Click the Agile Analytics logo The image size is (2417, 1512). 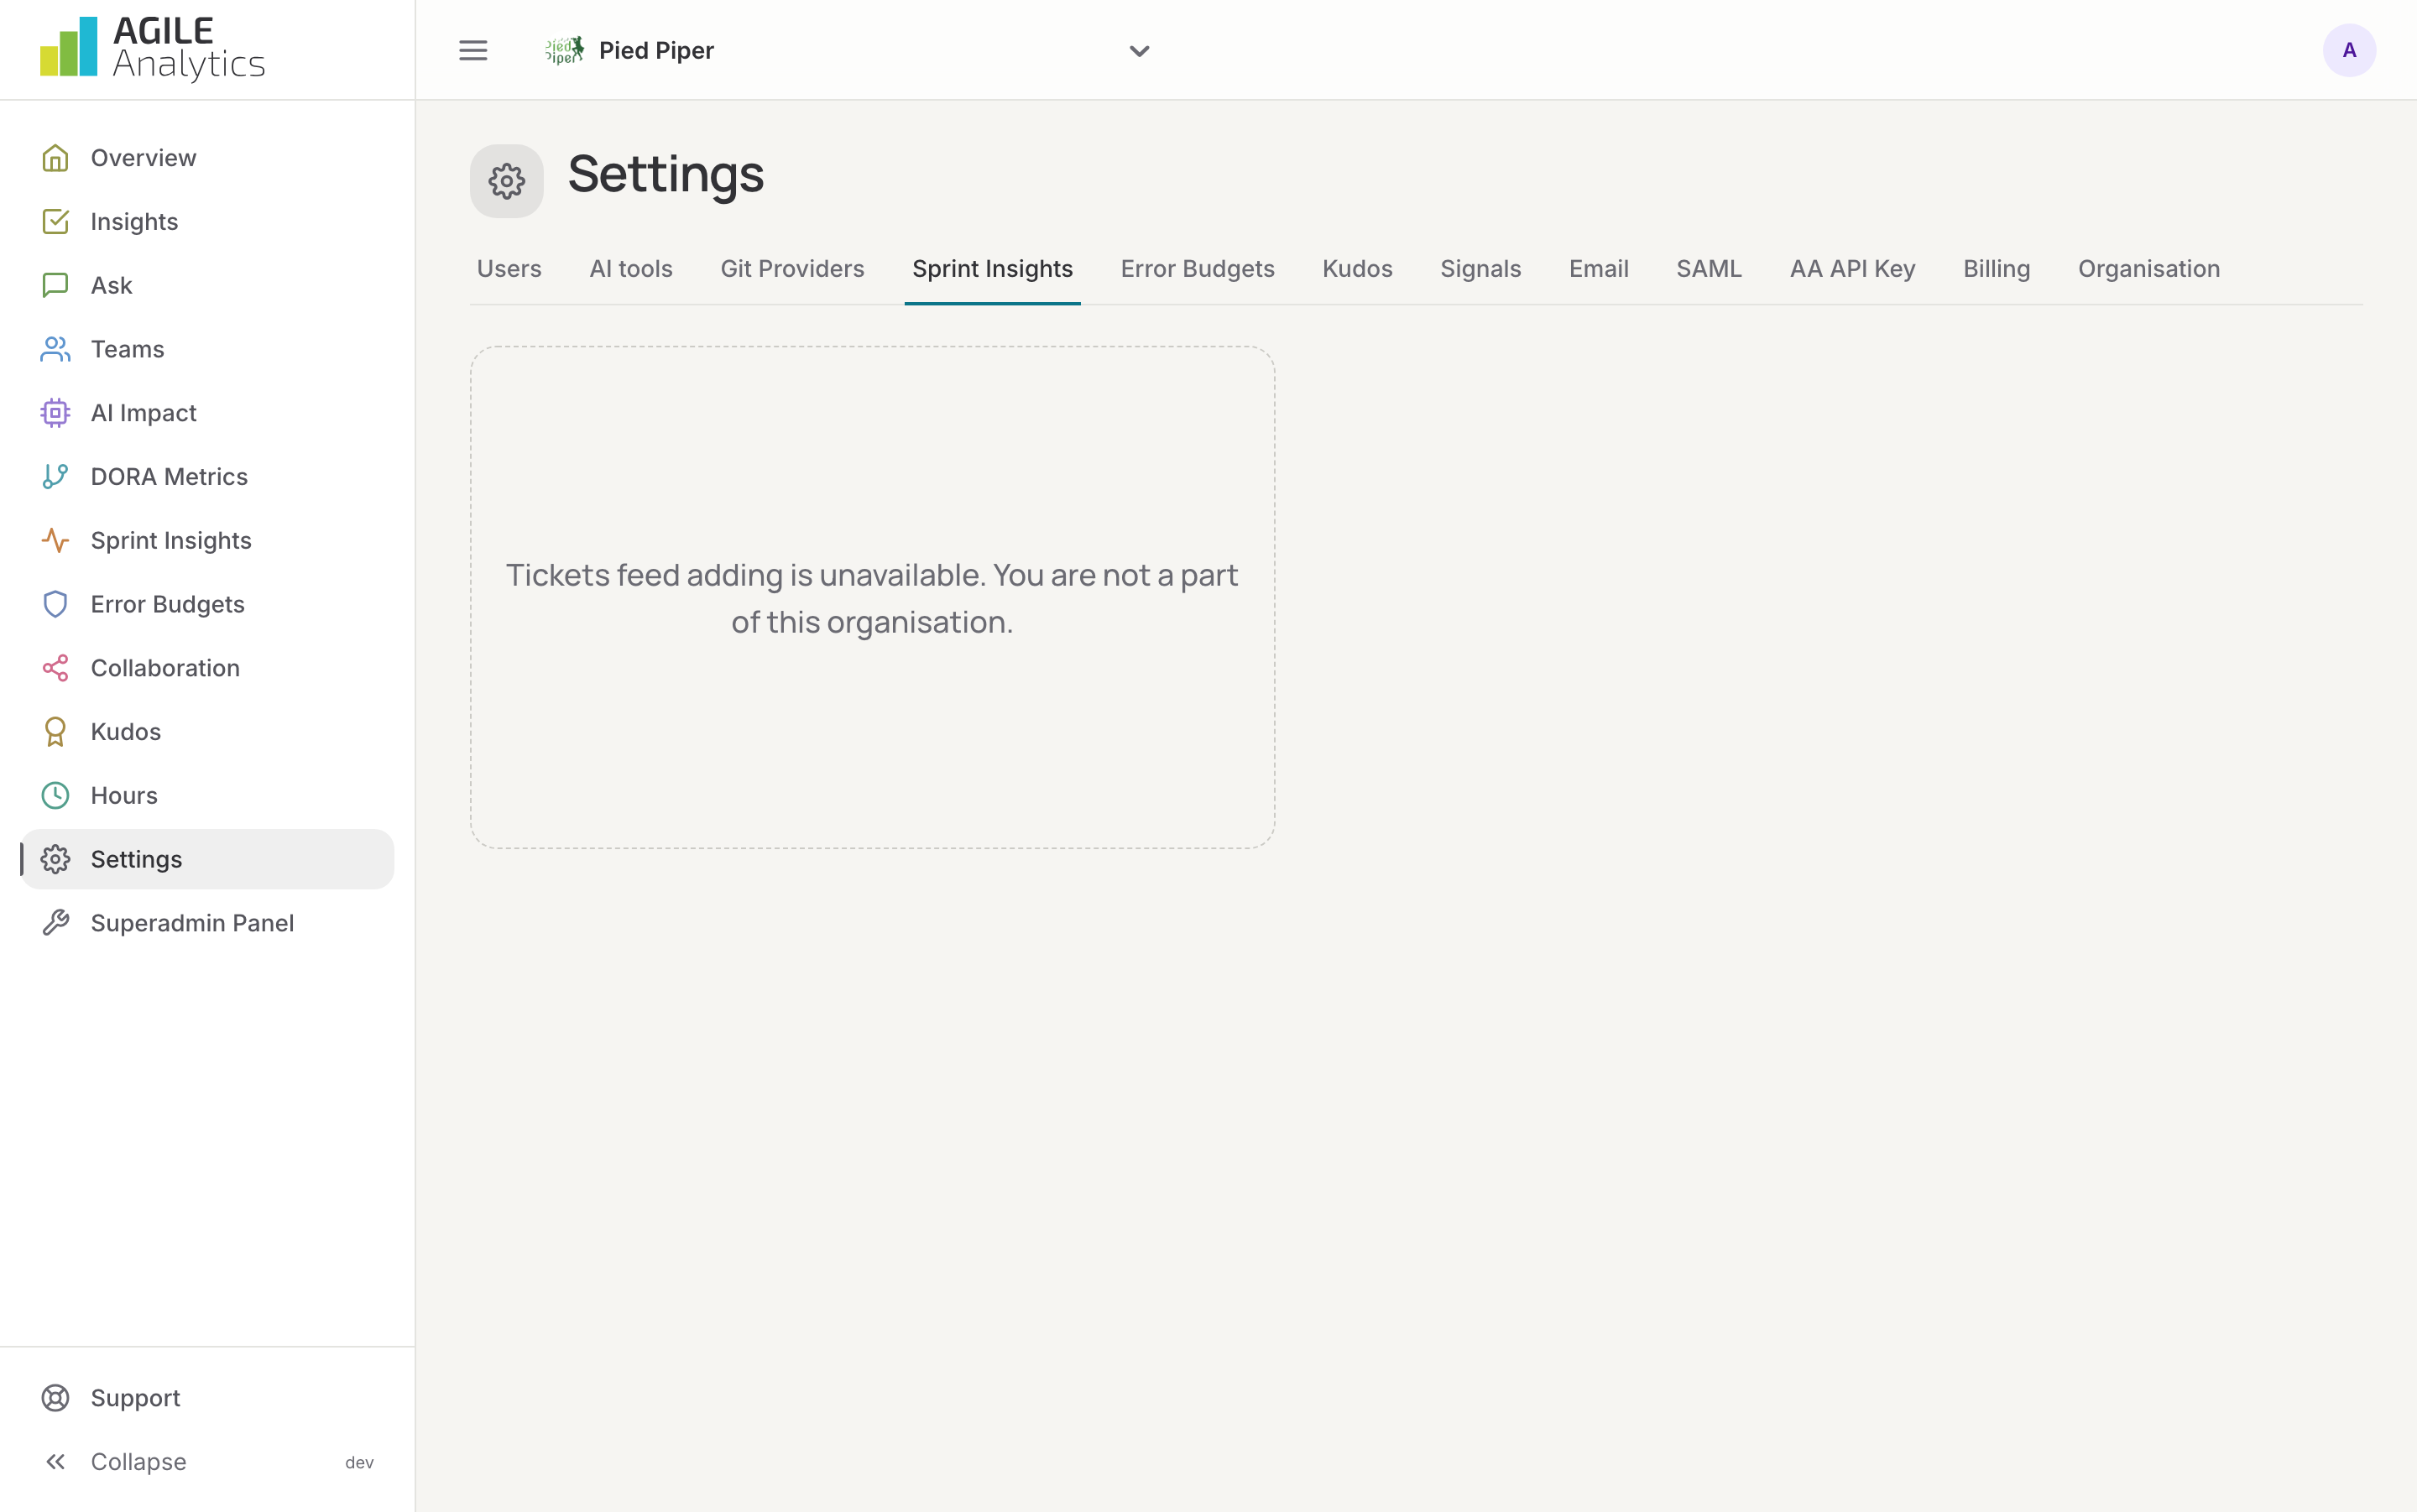pos(152,48)
